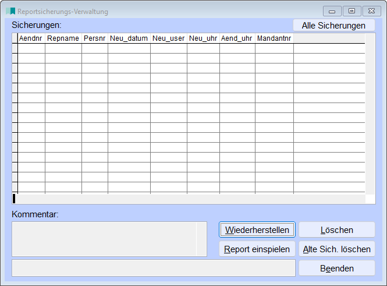Select the Persnr column header
387x286 pixels.
click(x=94, y=38)
